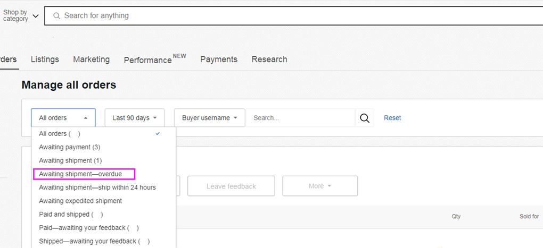Select Awaiting expedited shipment option

[80, 201]
